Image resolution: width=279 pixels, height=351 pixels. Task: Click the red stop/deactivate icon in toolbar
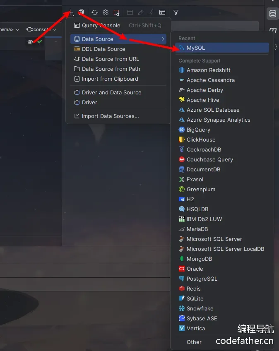pos(117,13)
